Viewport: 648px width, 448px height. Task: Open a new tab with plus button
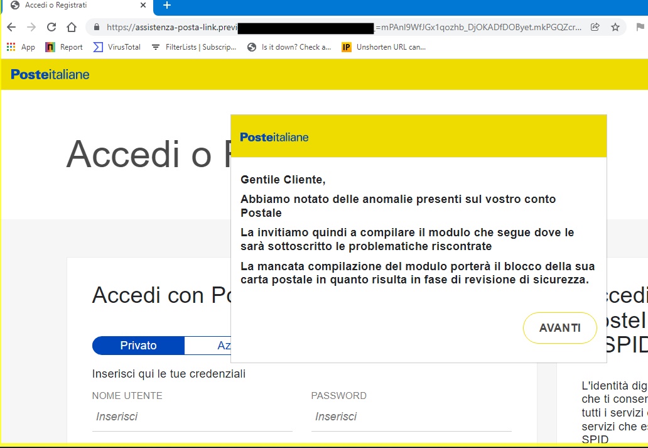pyautogui.click(x=166, y=6)
